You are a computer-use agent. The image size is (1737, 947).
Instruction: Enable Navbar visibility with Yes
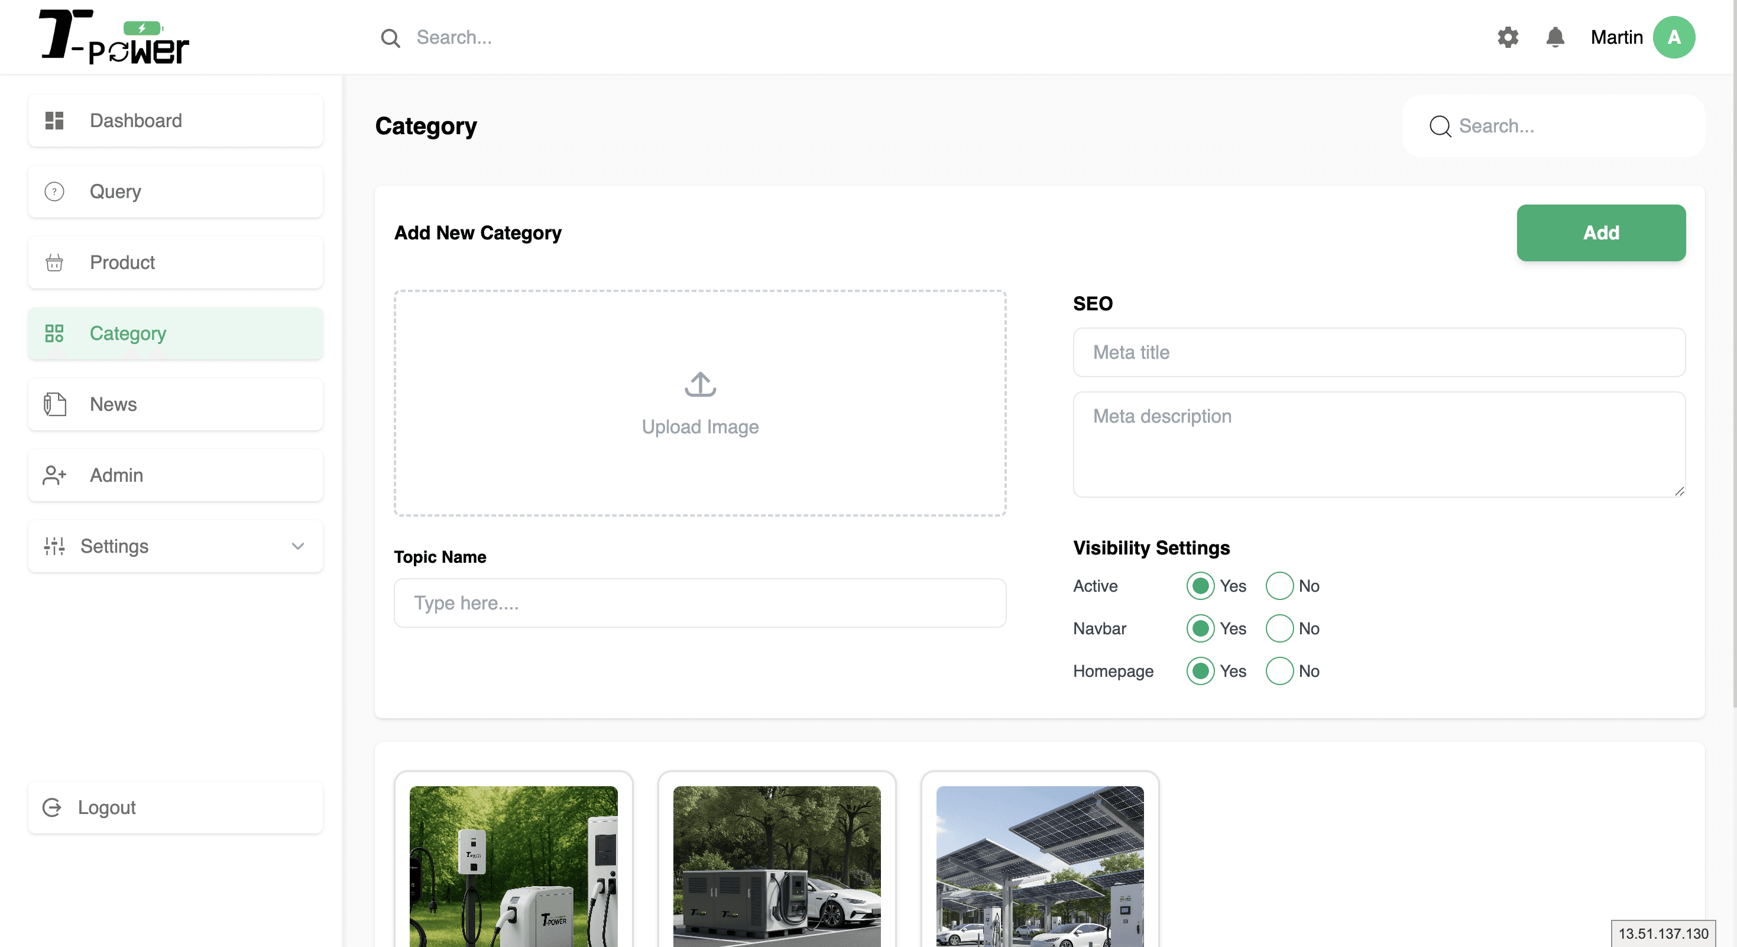(x=1200, y=628)
